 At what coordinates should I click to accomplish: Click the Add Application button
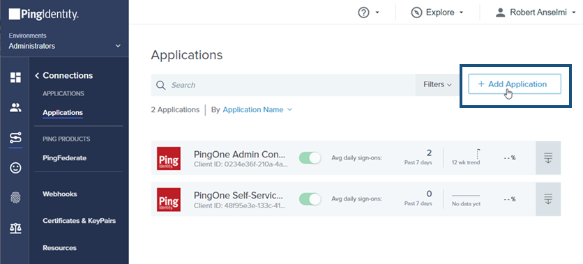pyautogui.click(x=515, y=84)
